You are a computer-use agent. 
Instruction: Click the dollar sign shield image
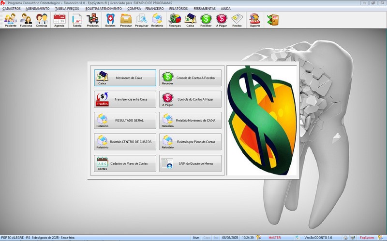coord(261,120)
